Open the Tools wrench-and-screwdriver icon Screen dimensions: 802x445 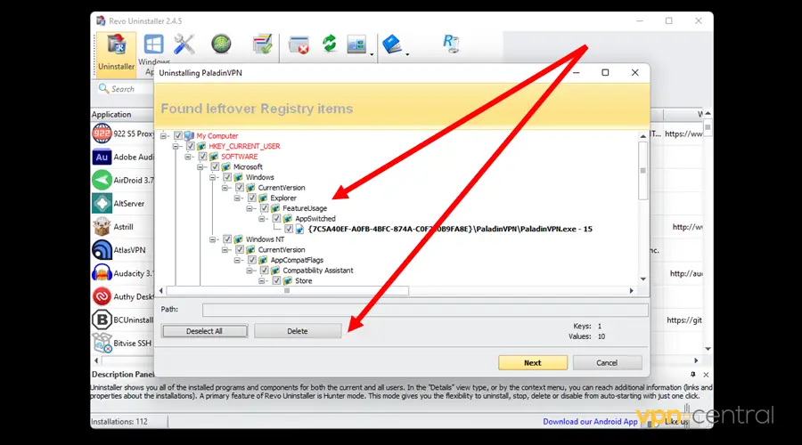(x=184, y=44)
